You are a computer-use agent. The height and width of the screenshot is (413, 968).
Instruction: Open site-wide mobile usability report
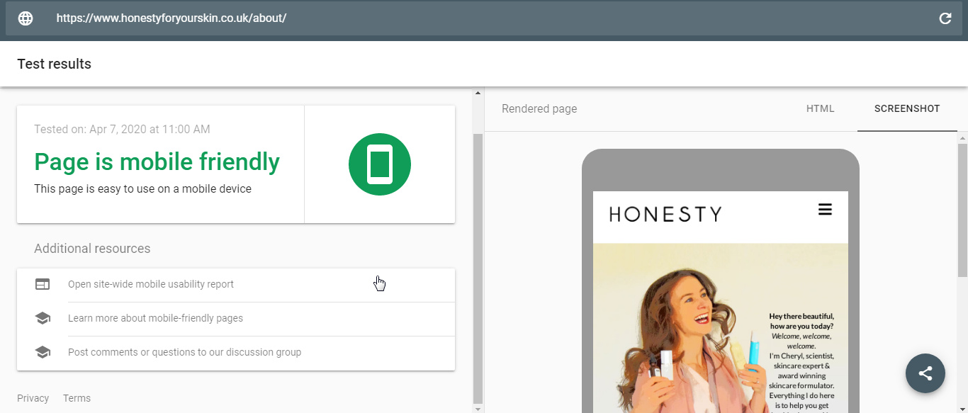[x=236, y=285]
